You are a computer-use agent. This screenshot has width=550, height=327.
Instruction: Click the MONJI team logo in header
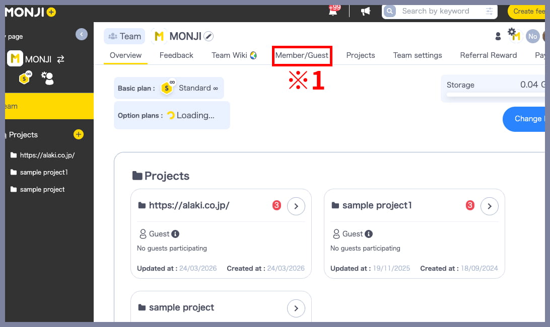159,36
